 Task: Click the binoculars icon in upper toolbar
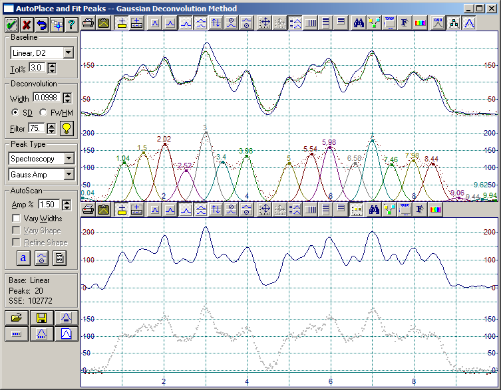pos(359,23)
